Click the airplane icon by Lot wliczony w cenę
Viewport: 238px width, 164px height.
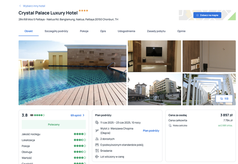[97, 157]
